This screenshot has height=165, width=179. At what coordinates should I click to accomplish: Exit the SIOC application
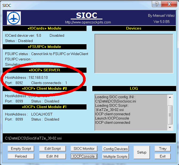[163, 156]
